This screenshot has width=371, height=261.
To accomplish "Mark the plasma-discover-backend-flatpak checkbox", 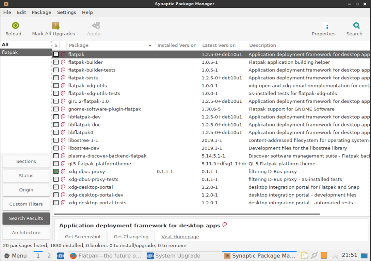I will (56, 156).
